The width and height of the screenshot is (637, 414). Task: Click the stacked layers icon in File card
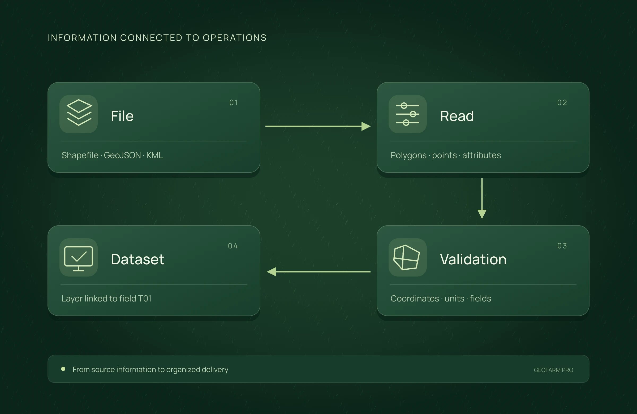pos(78,114)
